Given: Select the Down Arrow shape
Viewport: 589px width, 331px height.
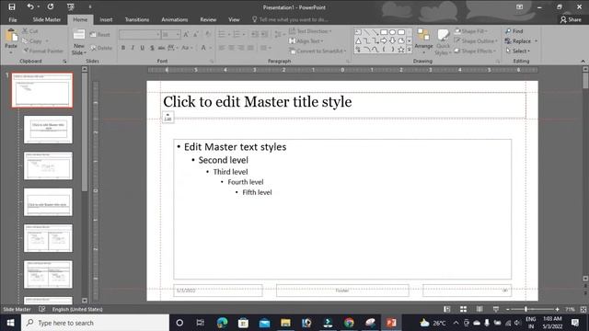Looking at the screenshot, I should coord(392,40).
